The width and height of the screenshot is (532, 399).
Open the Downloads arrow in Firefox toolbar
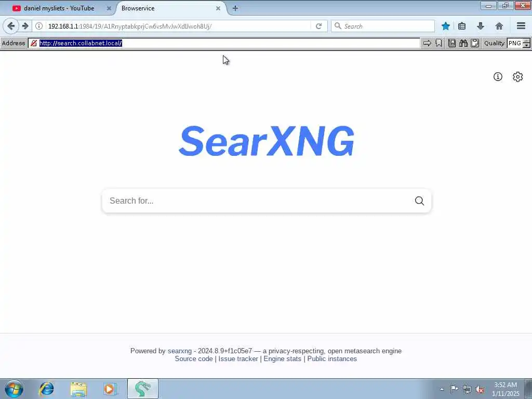[481, 26]
